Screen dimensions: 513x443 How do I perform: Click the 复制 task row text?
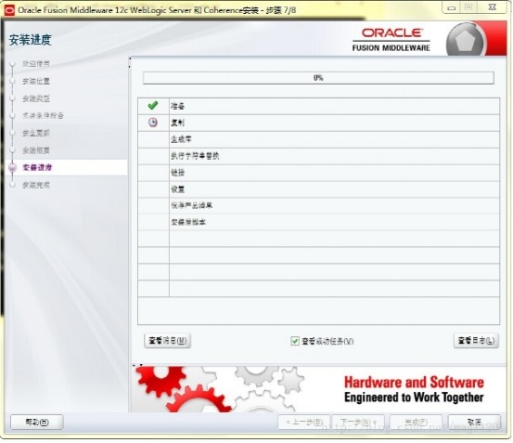point(178,123)
